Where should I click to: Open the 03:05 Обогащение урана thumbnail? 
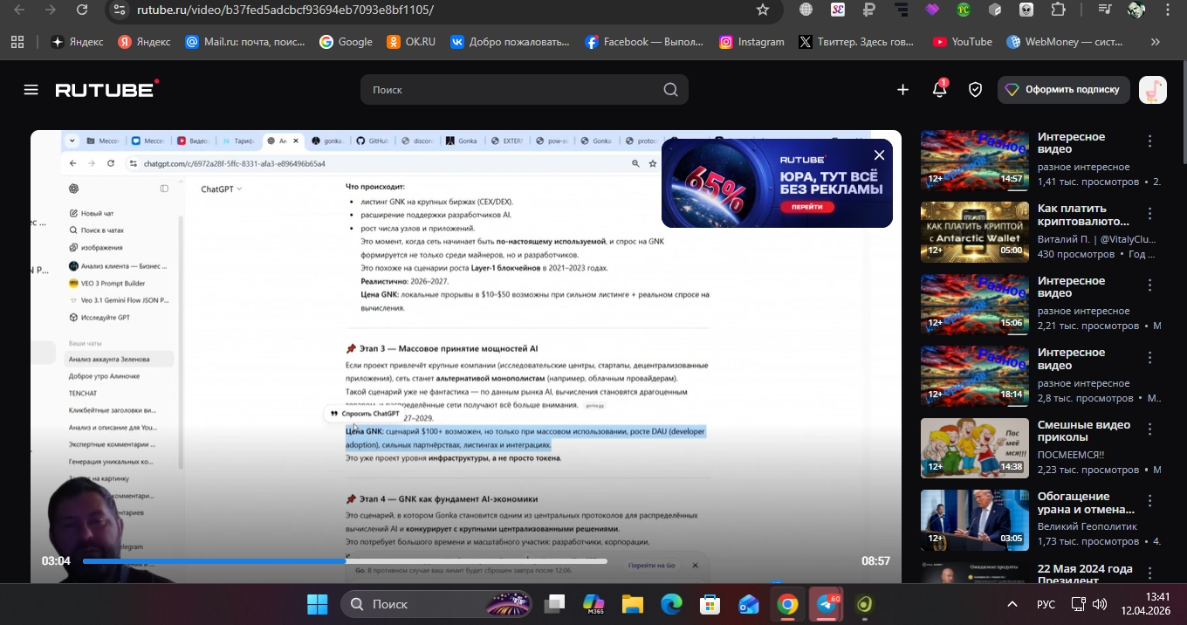974,519
